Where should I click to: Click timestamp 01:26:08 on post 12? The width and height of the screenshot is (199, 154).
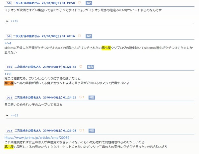click(70, 131)
